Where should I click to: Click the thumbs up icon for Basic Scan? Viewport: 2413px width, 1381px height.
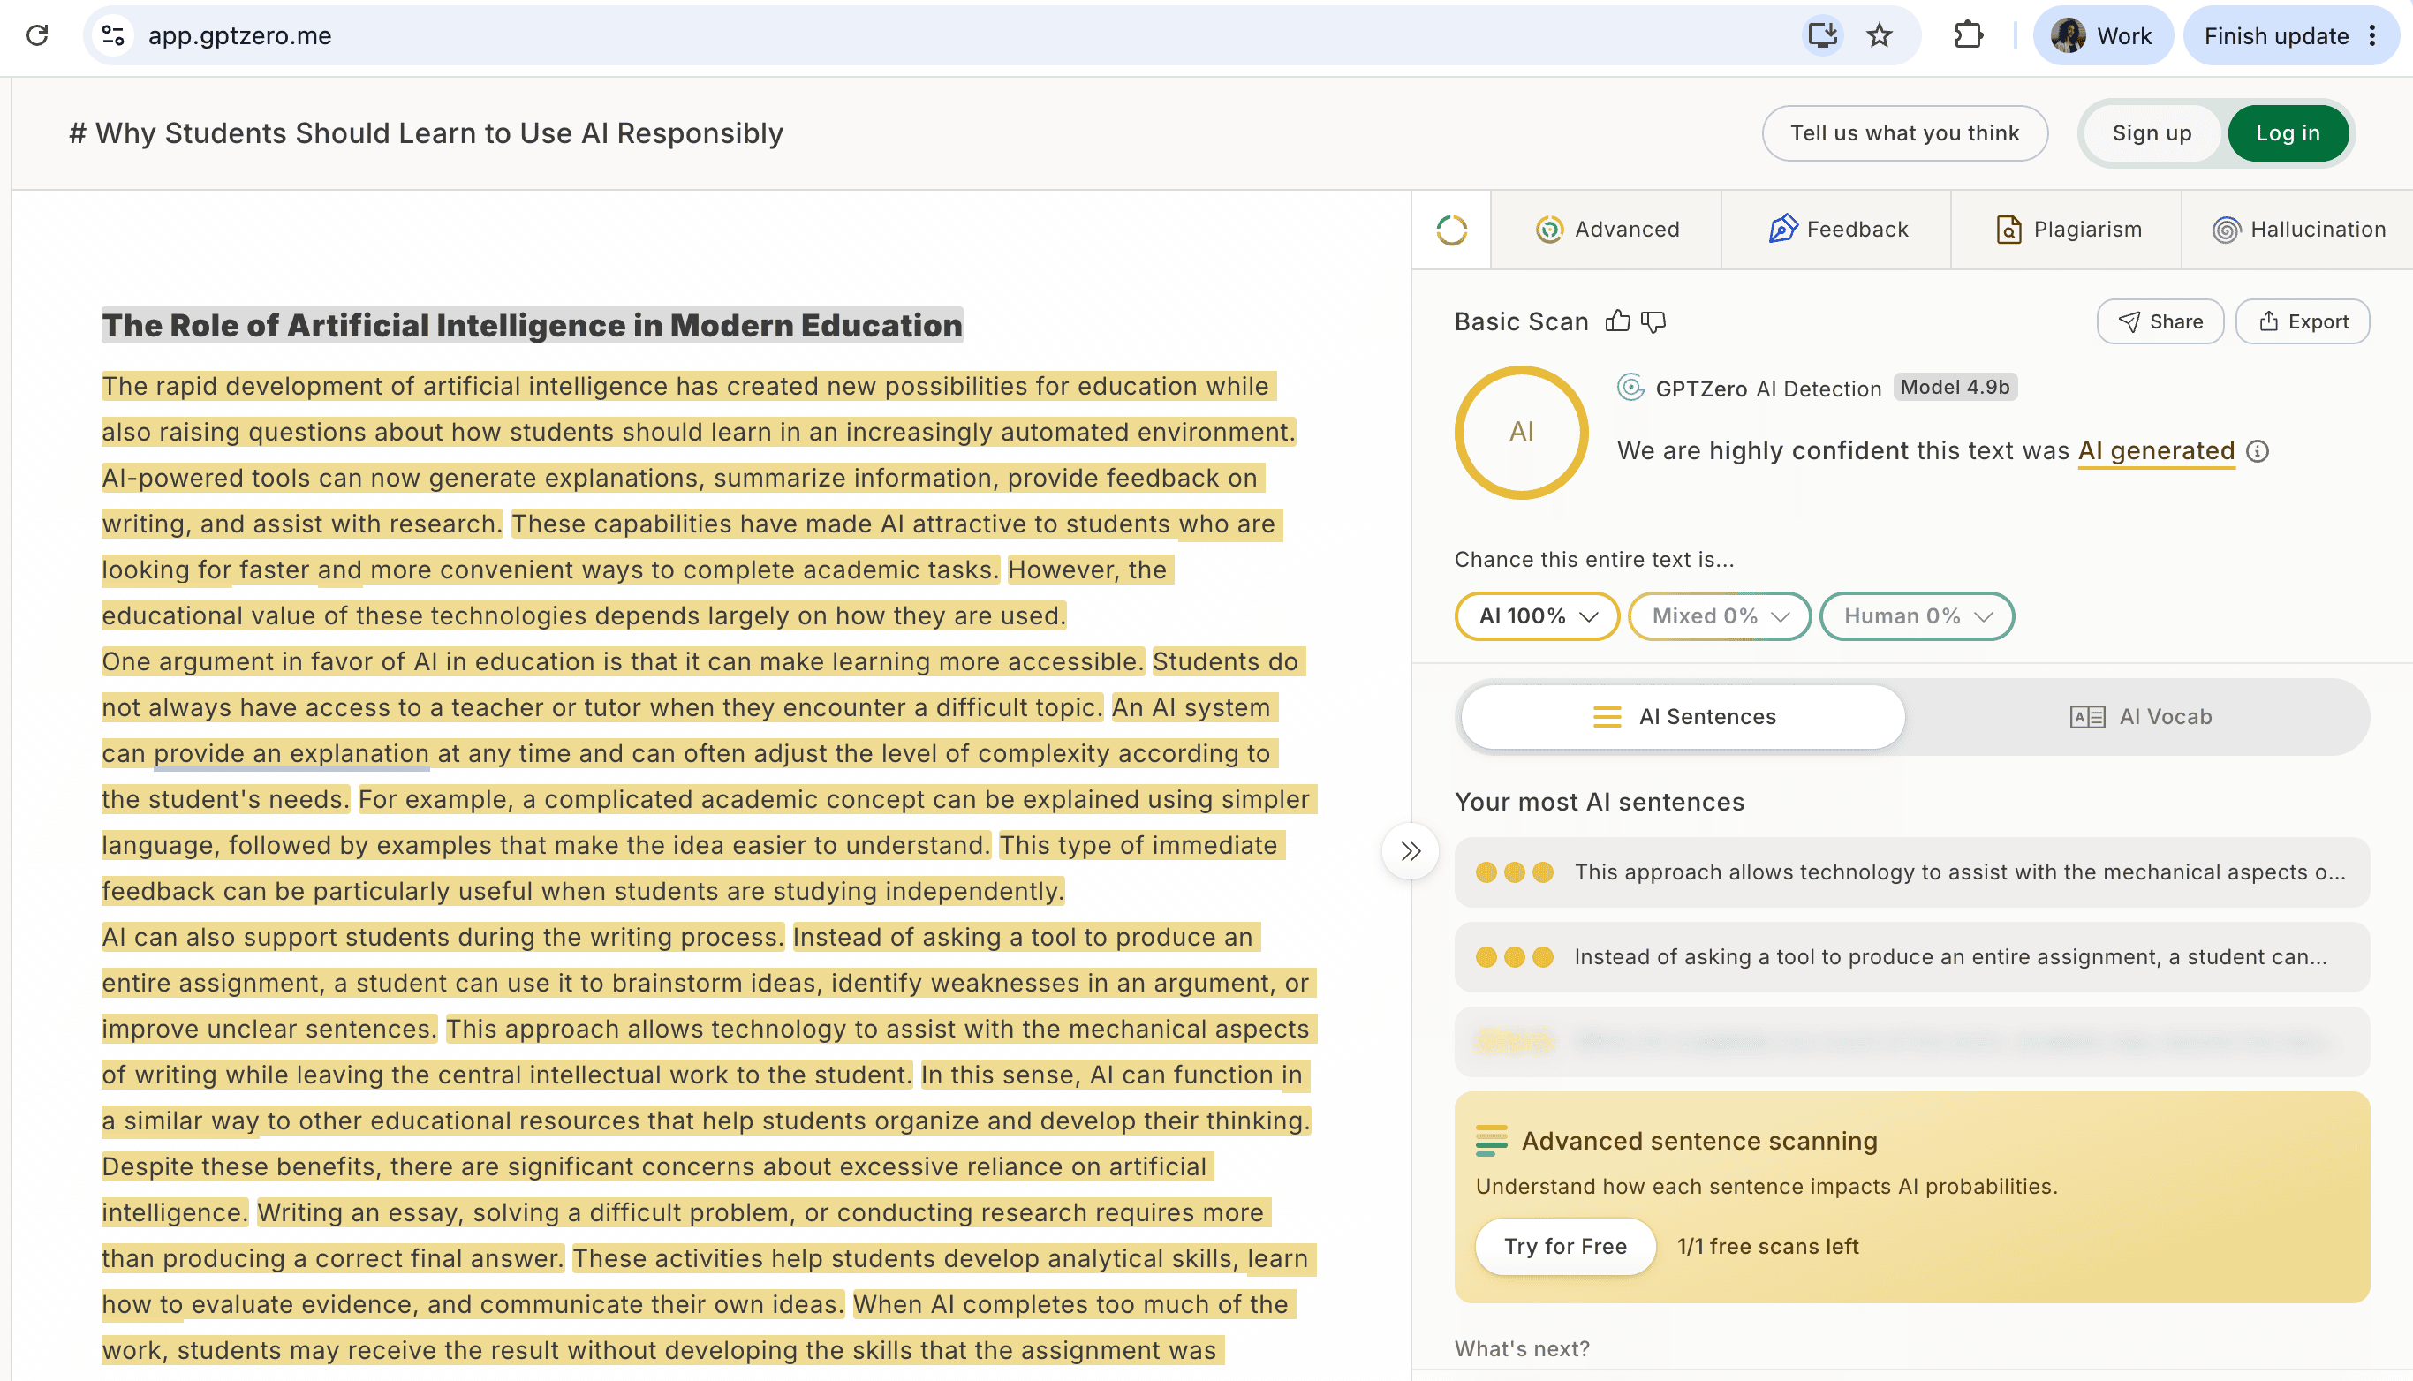pyautogui.click(x=1618, y=321)
